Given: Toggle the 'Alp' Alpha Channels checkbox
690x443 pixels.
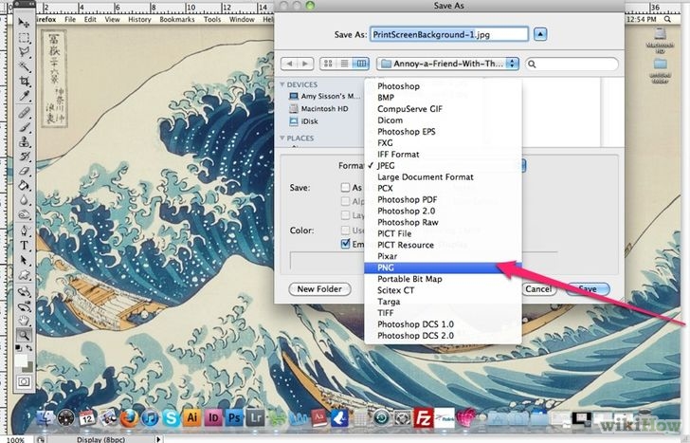Looking at the screenshot, I should [345, 201].
